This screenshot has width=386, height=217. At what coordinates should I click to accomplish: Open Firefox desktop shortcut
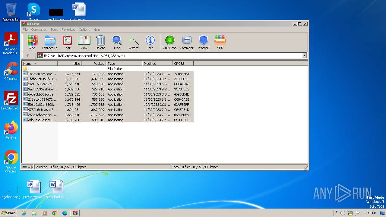tap(11, 130)
